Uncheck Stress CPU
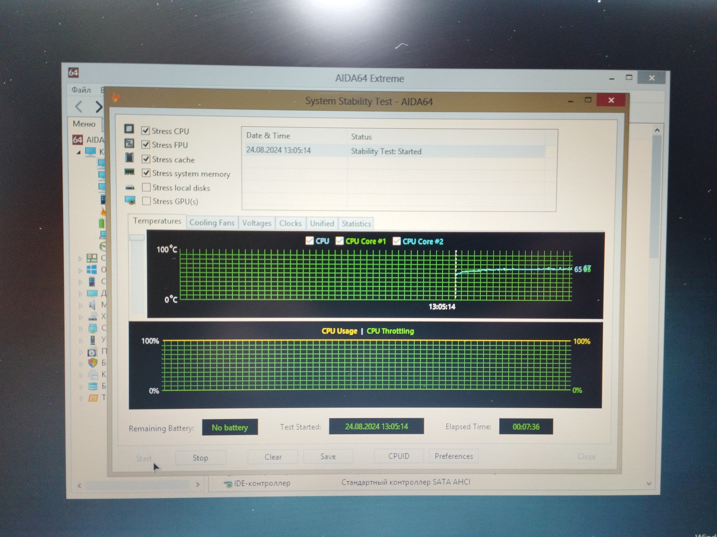The width and height of the screenshot is (717, 537). tap(146, 131)
